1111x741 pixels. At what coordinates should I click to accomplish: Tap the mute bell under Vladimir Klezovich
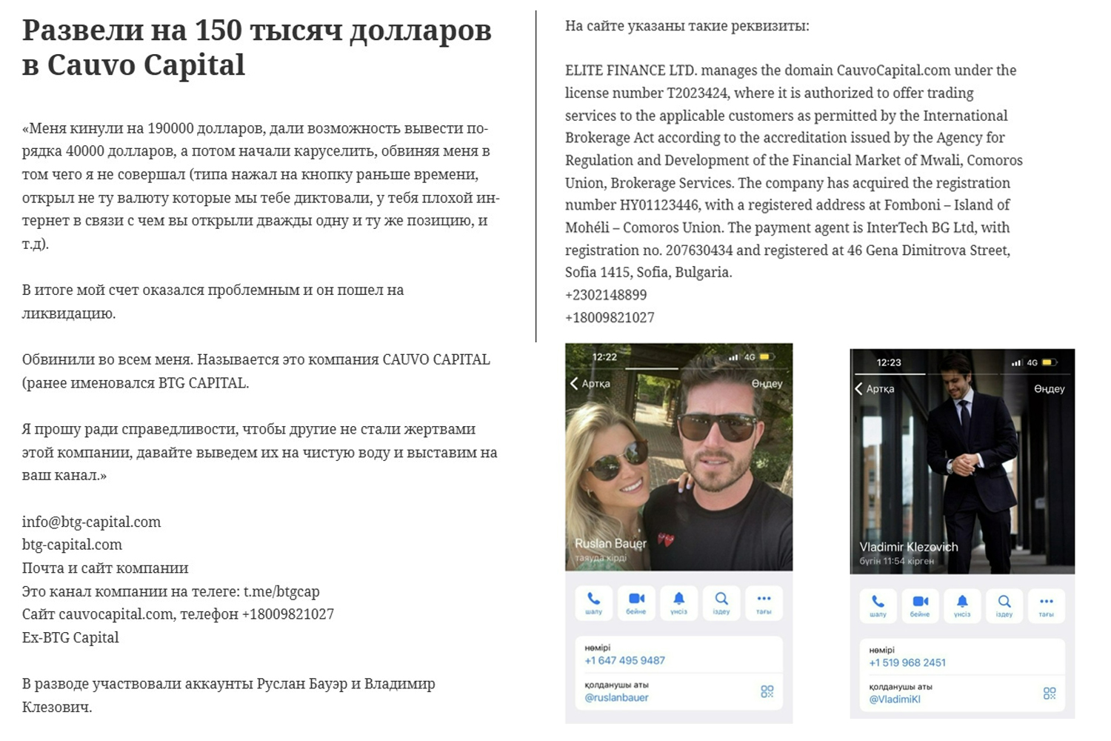coord(962,605)
